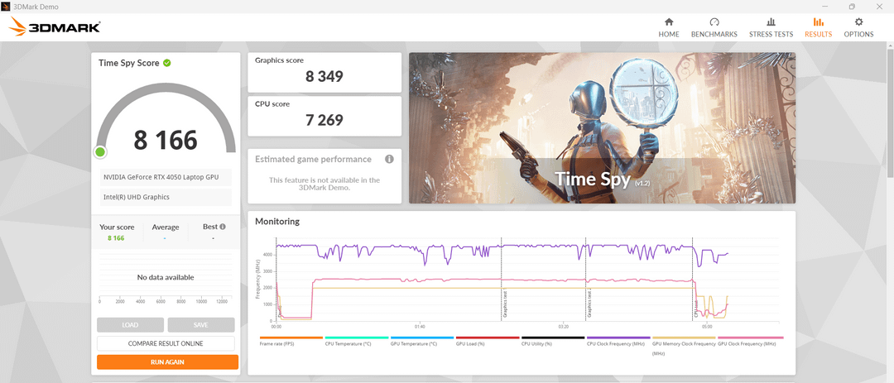Screen dimensions: 894x383
Task: Click the 3DMark logo
Action: pos(55,26)
